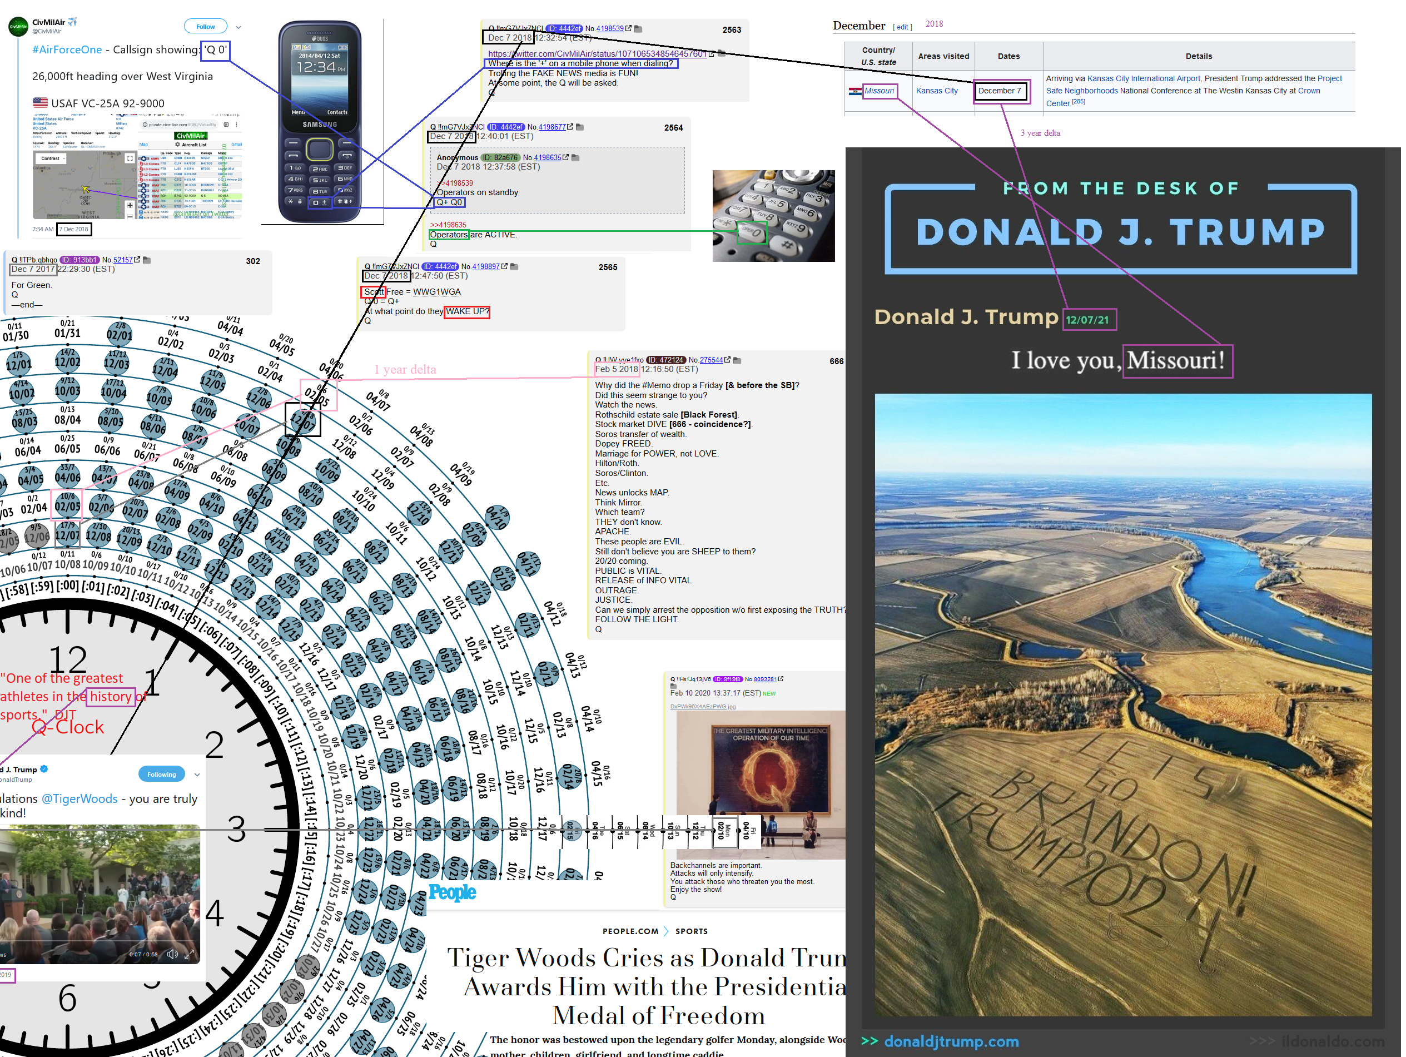Open Anonymous post No.4198635 link
The height and width of the screenshot is (1057, 1406).
547,157
